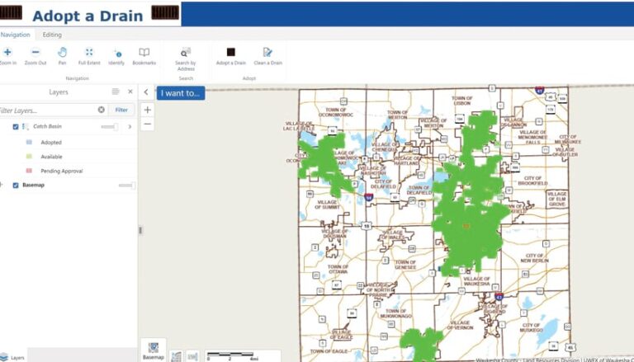The height and width of the screenshot is (362, 634).
Task: Click Town of Mukwonago map label
Action: point(396,313)
